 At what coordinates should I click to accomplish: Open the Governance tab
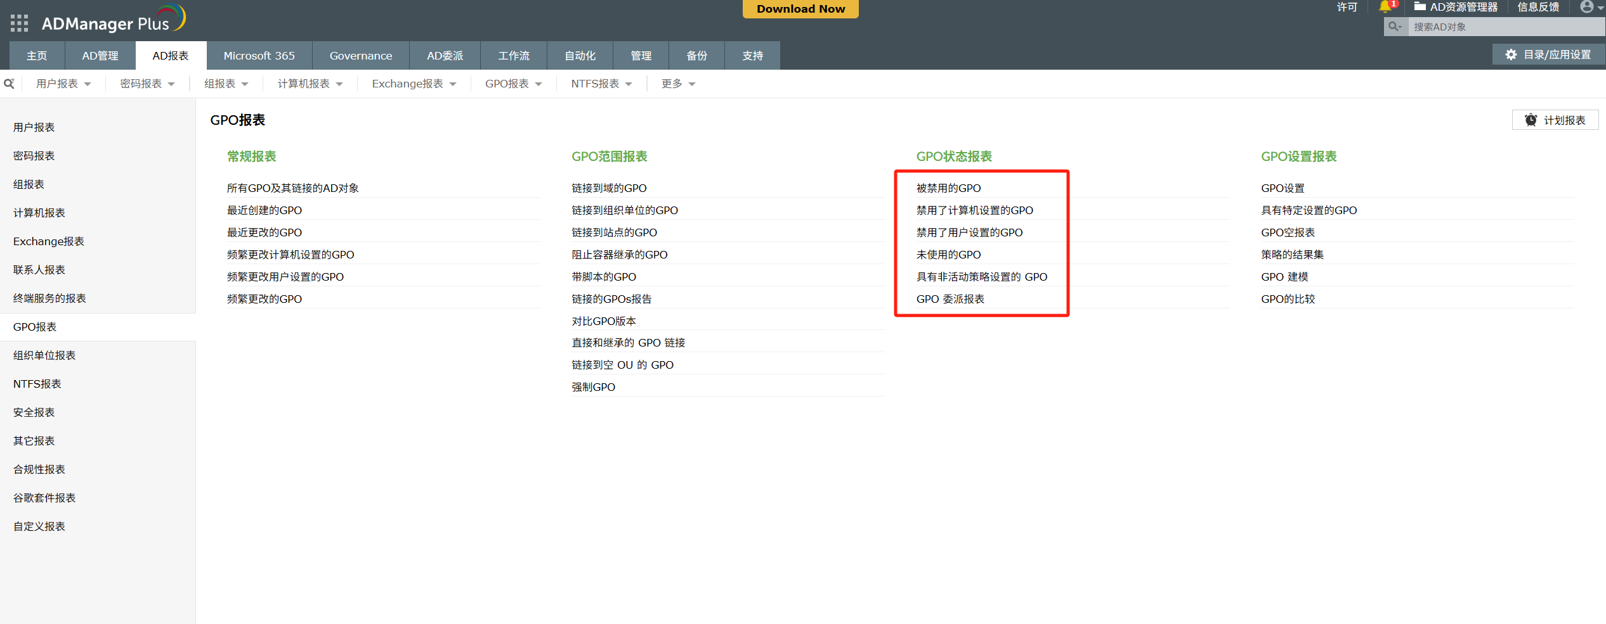tap(361, 56)
